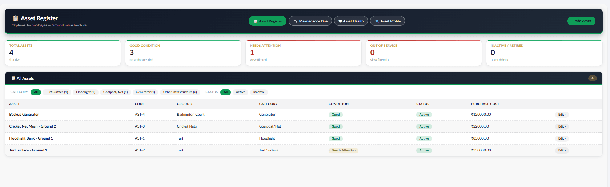Go to Asset Profile tab
The height and width of the screenshot is (187, 610).
click(388, 21)
